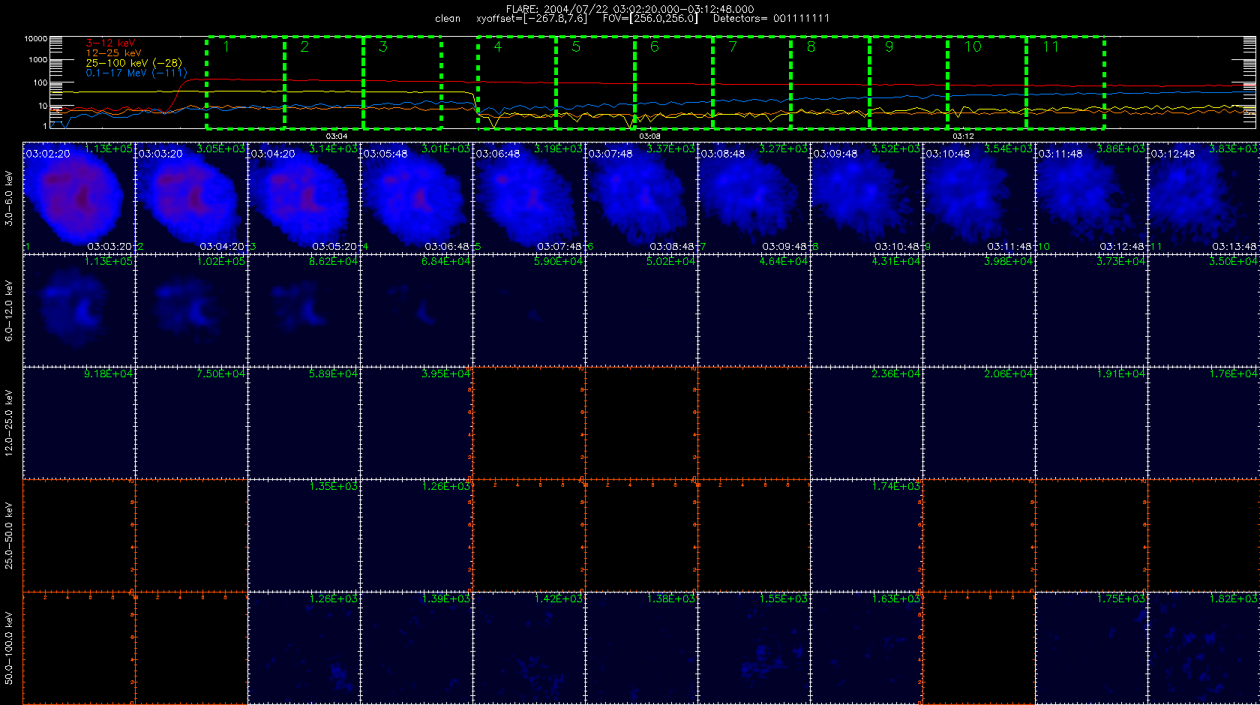
Task: Choose interval 11 number in the light curve
Action: click(x=1051, y=47)
